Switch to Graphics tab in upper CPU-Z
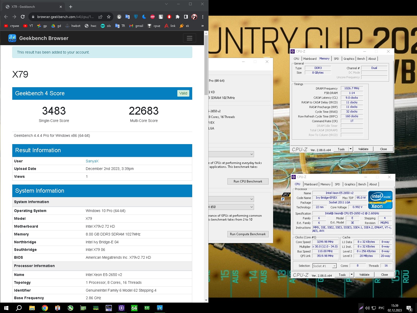This screenshot has height=313, width=417. 349,59
